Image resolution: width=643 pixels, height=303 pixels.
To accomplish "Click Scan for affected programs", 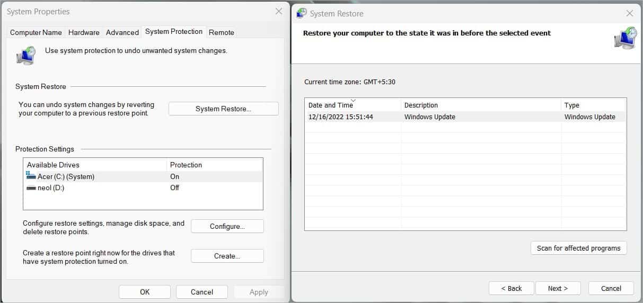I will [578, 248].
